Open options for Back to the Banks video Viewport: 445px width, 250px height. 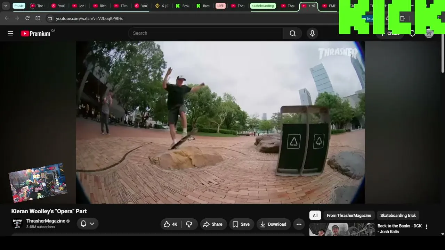coord(426,227)
